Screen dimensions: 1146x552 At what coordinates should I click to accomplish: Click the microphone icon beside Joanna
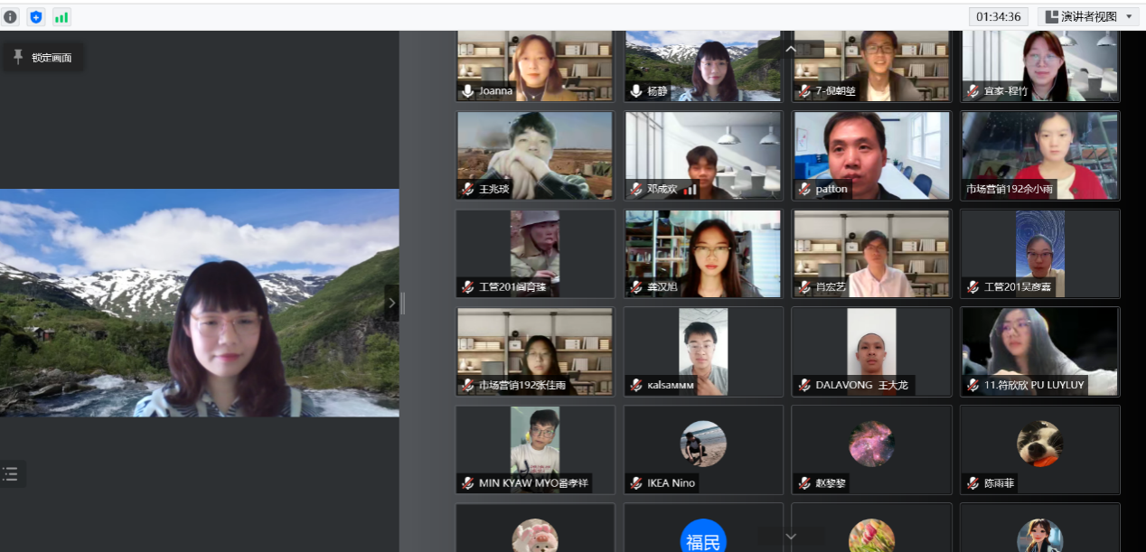[468, 91]
